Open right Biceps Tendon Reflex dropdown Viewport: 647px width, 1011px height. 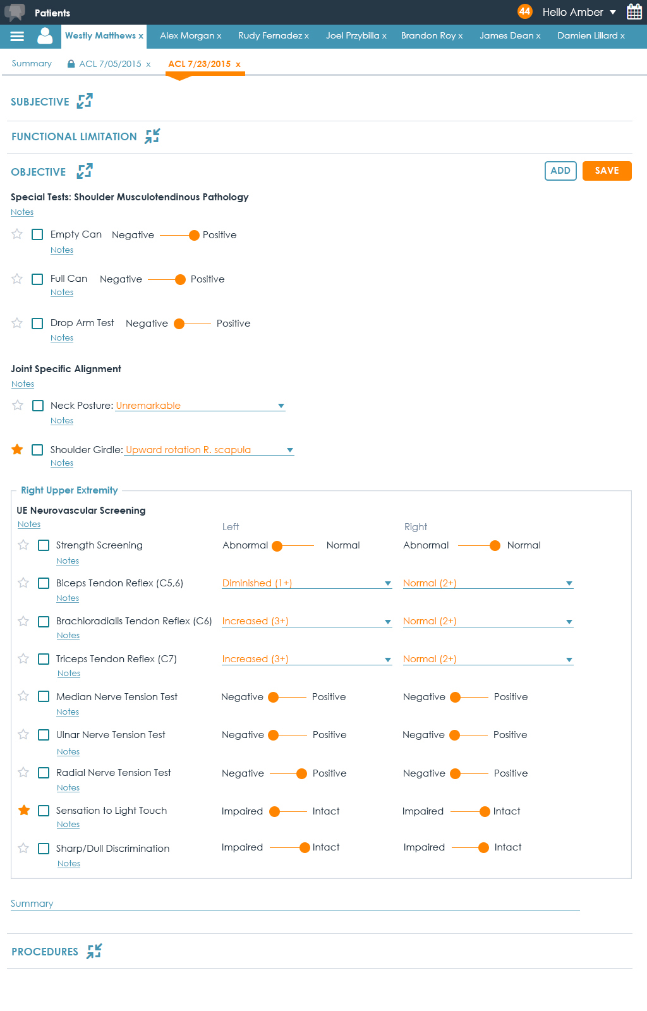488,583
